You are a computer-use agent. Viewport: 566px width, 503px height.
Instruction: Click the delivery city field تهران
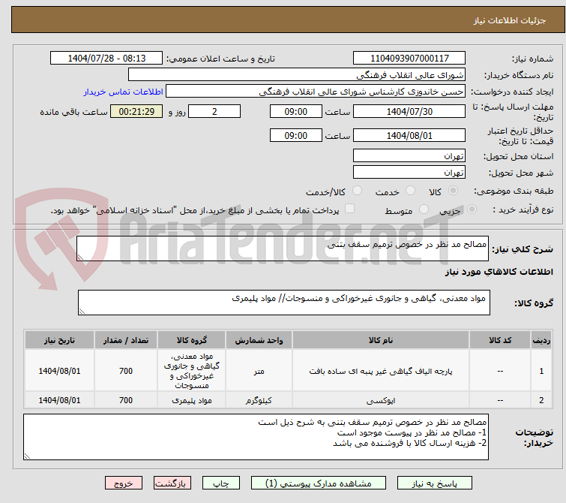tap(409, 173)
